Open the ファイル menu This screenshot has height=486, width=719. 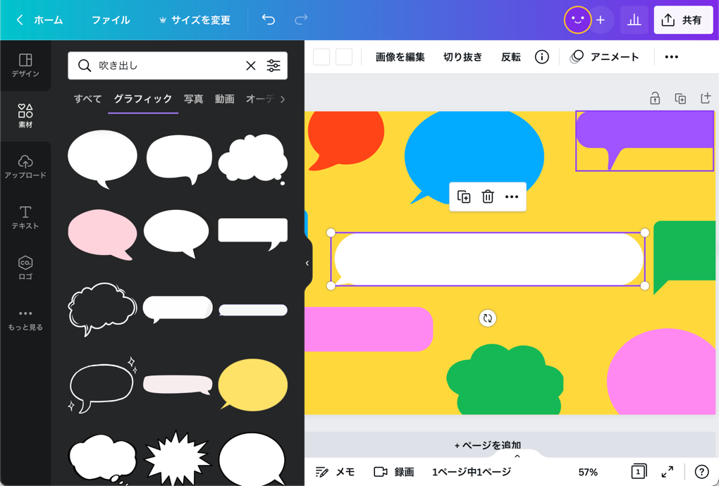click(111, 20)
